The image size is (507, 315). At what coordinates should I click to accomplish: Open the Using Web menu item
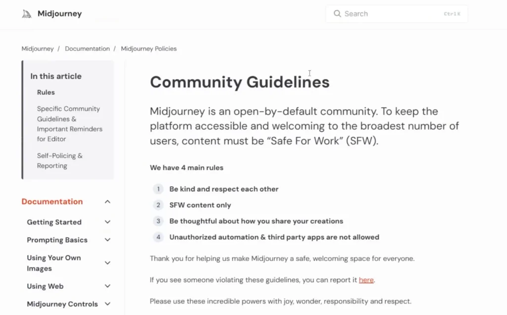[x=45, y=286]
